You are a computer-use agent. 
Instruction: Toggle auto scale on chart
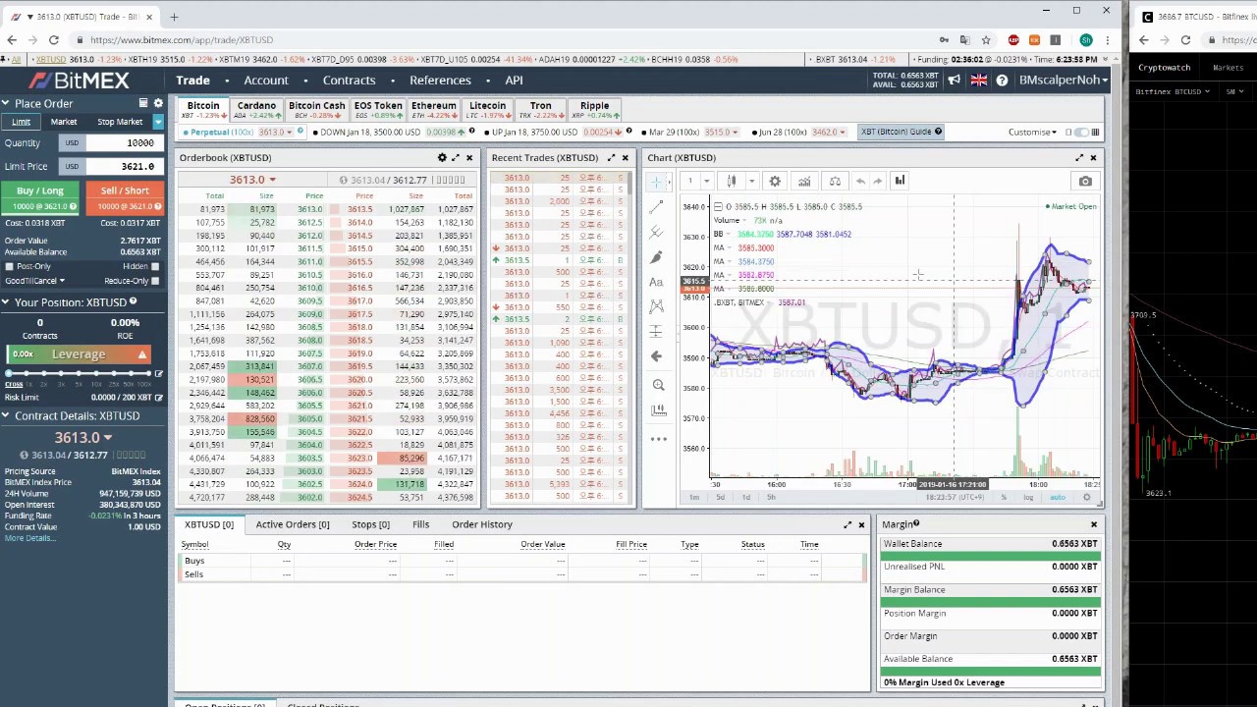pyautogui.click(x=1058, y=498)
